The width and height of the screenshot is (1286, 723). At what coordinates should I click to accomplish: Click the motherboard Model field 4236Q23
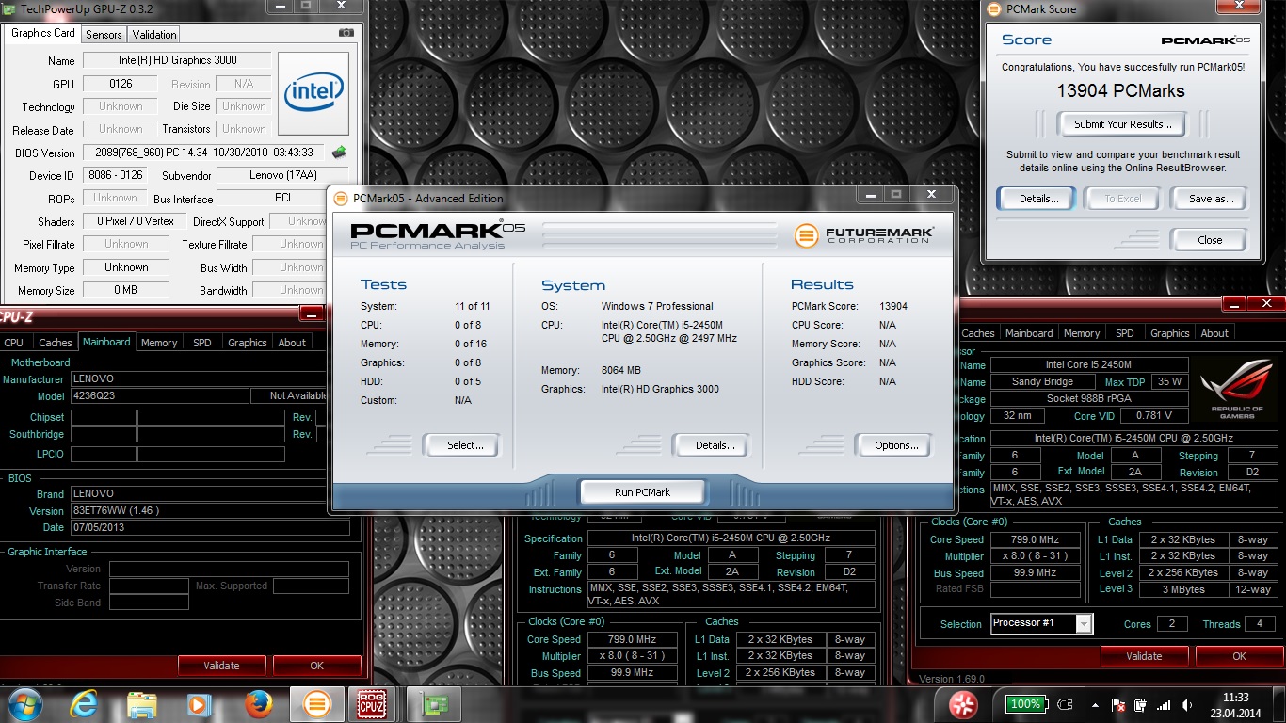(x=160, y=396)
